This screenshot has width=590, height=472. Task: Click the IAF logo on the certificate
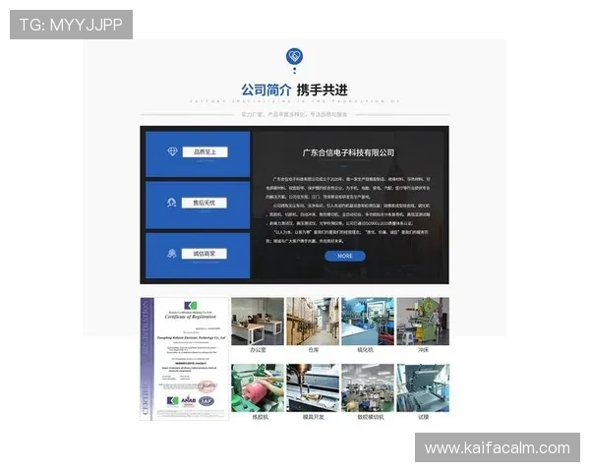206,401
